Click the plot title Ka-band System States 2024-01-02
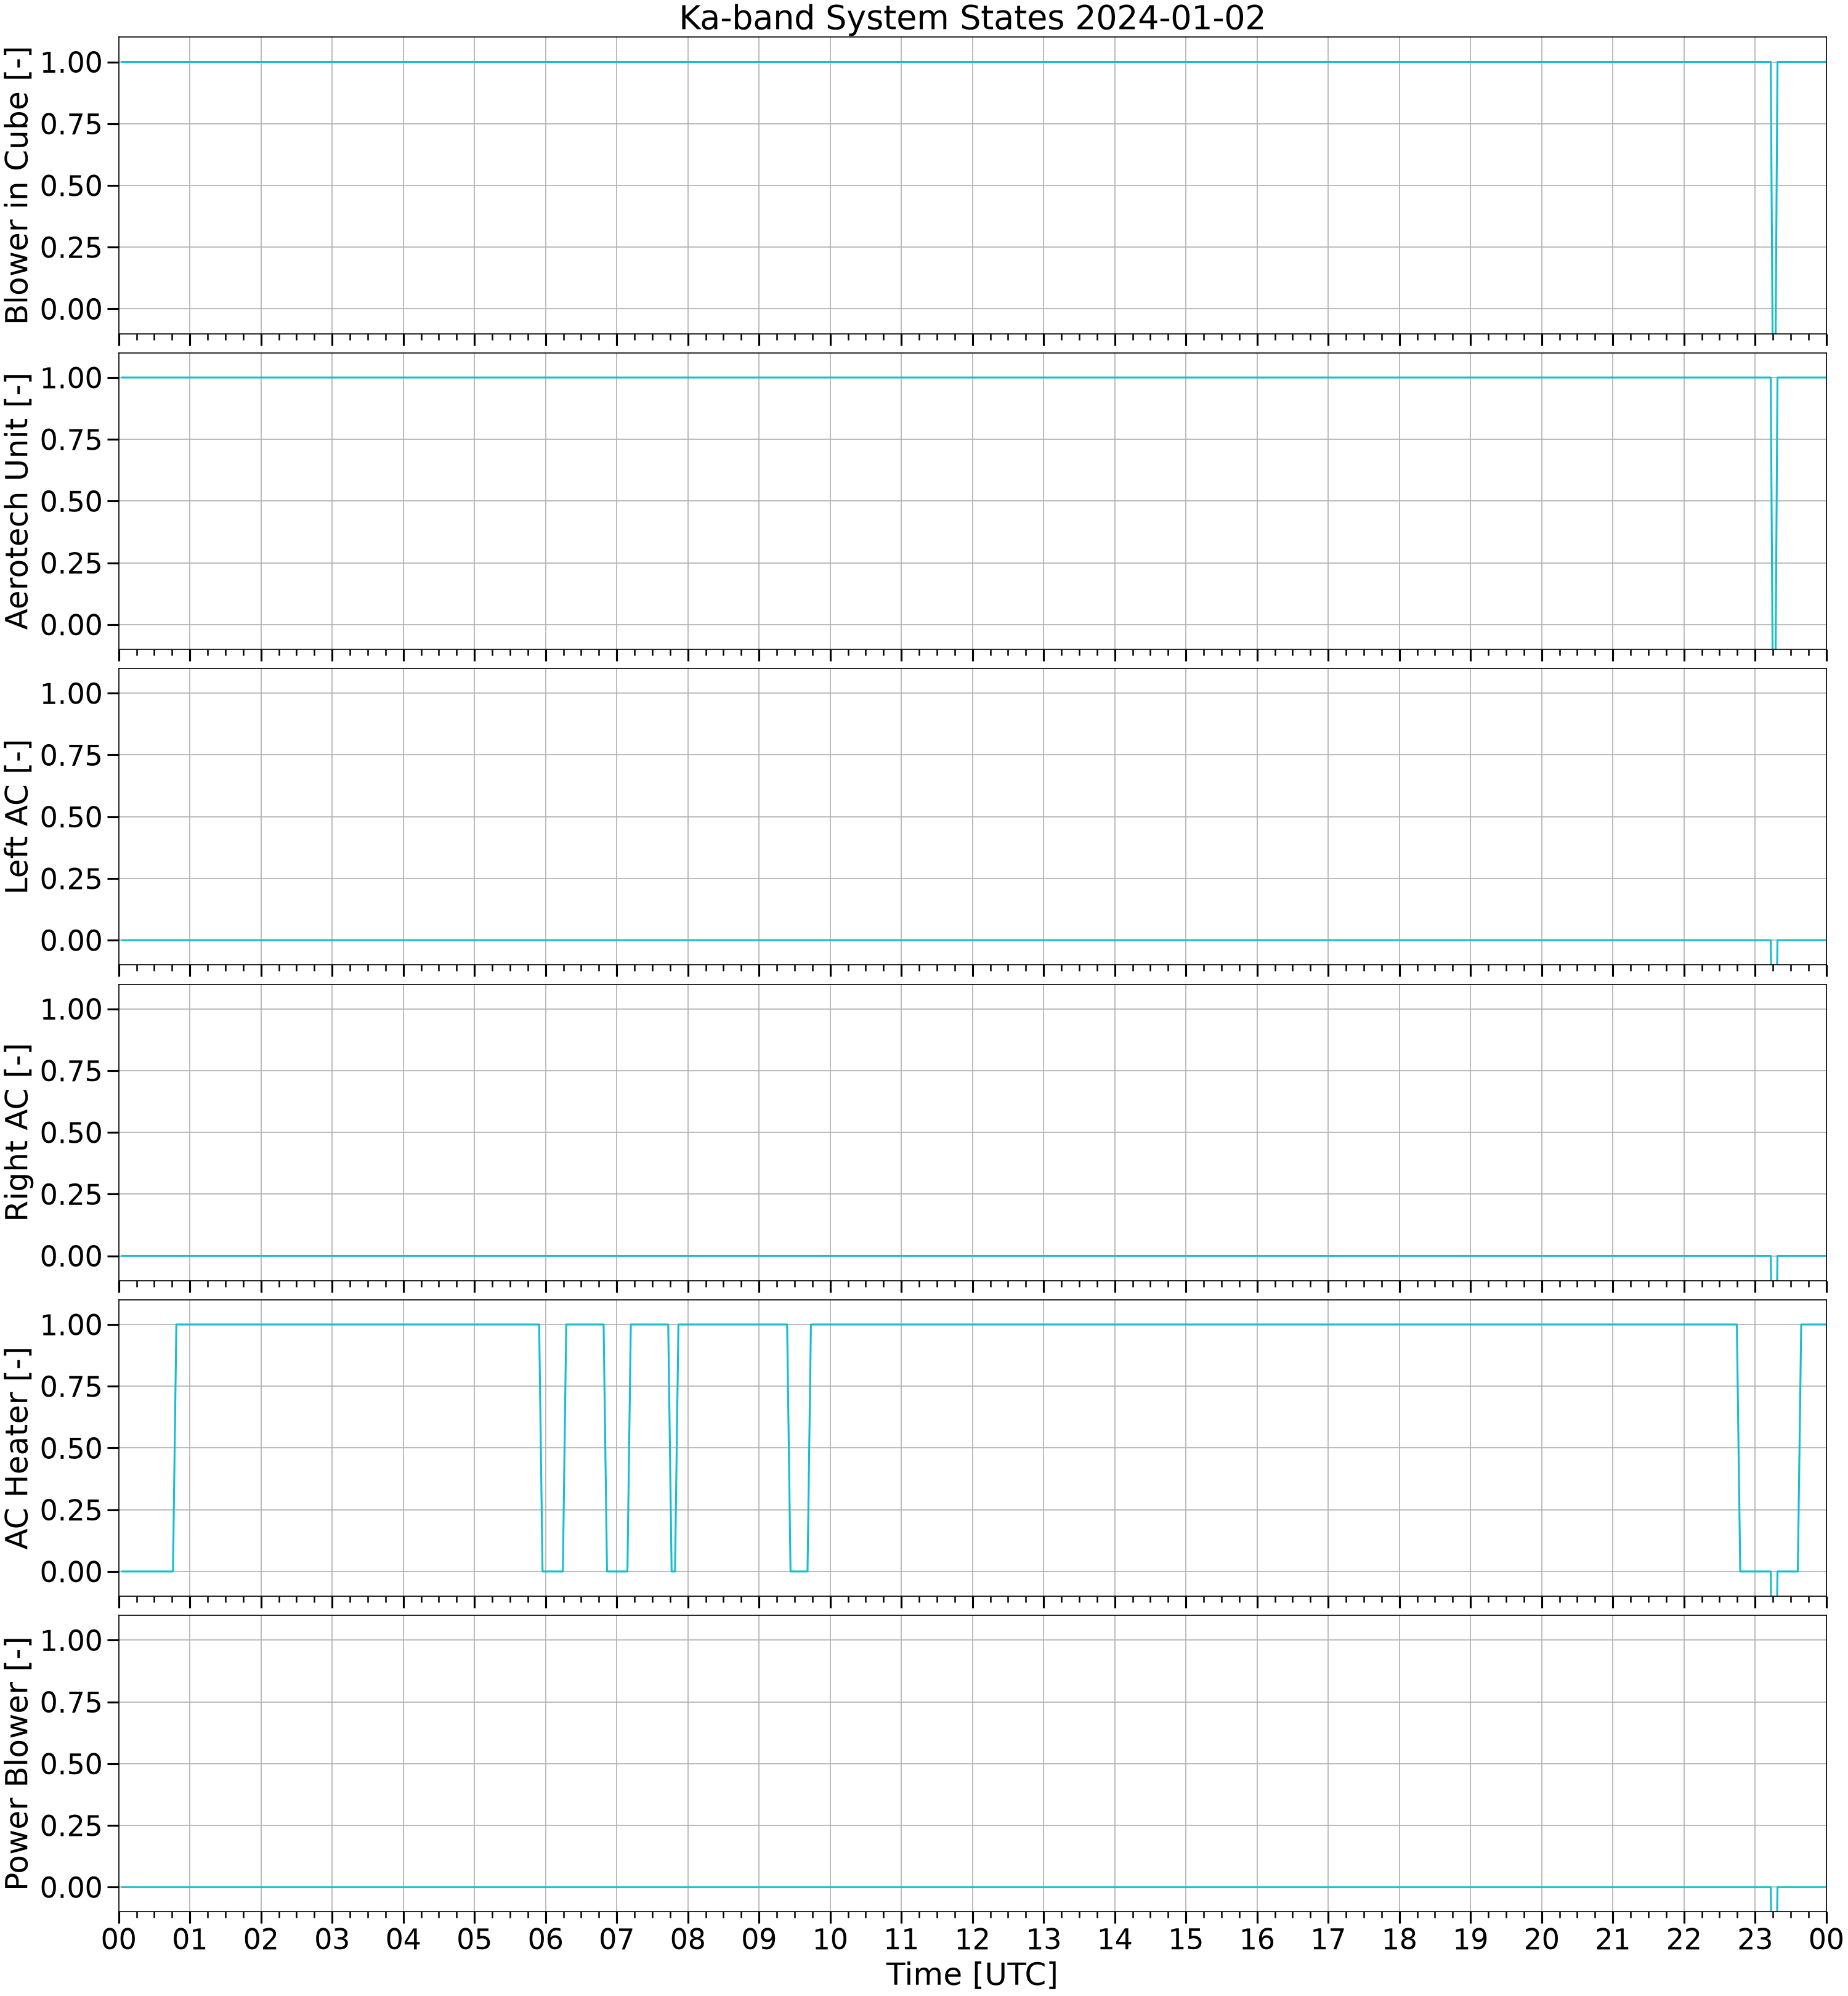This screenshot has width=1848, height=1996. point(972,18)
